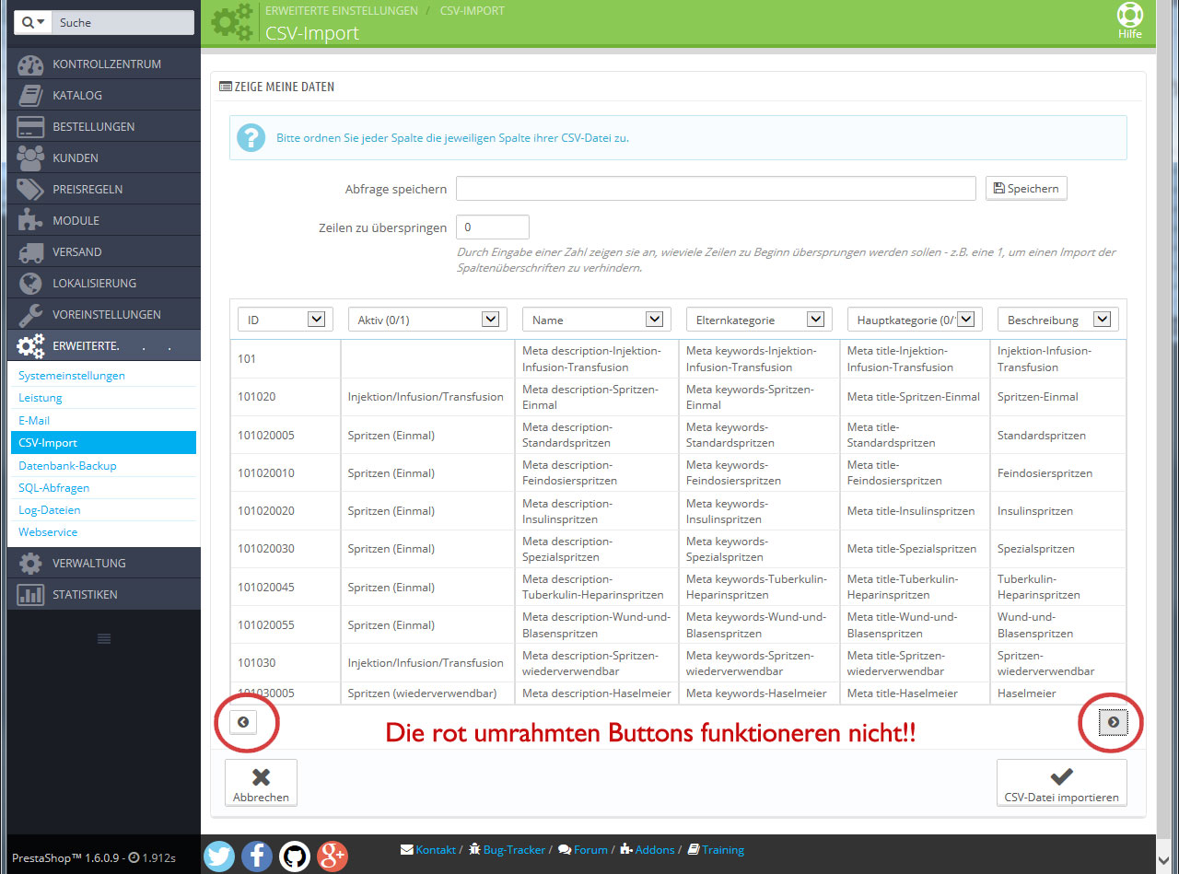Click cell 'Meta keywords-Spezialspritzen'
This screenshot has width=1179, height=874.
click(x=733, y=549)
